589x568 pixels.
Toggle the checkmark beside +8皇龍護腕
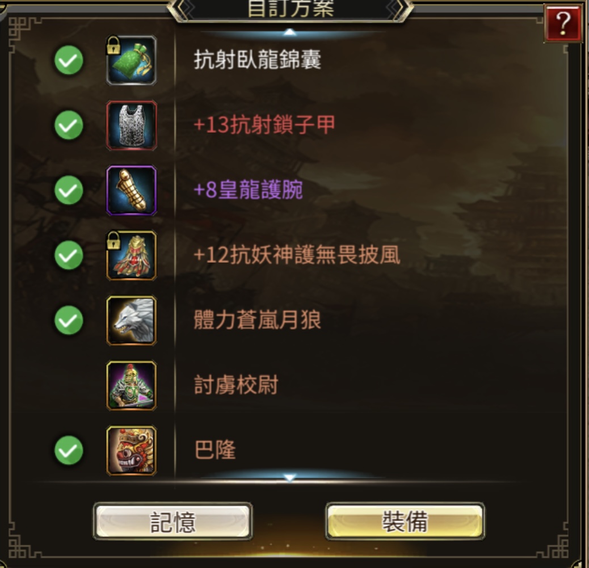[x=69, y=190]
